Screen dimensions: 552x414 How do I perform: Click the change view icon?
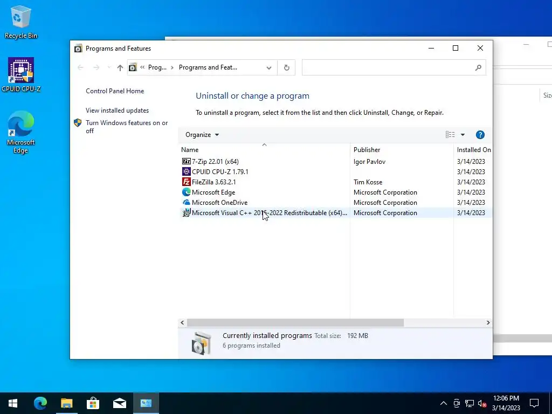(450, 135)
